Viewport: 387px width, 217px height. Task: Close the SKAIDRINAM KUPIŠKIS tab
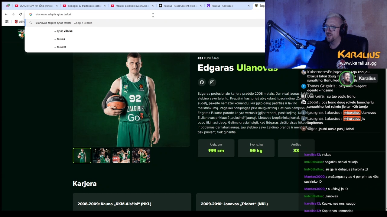pos(57,6)
